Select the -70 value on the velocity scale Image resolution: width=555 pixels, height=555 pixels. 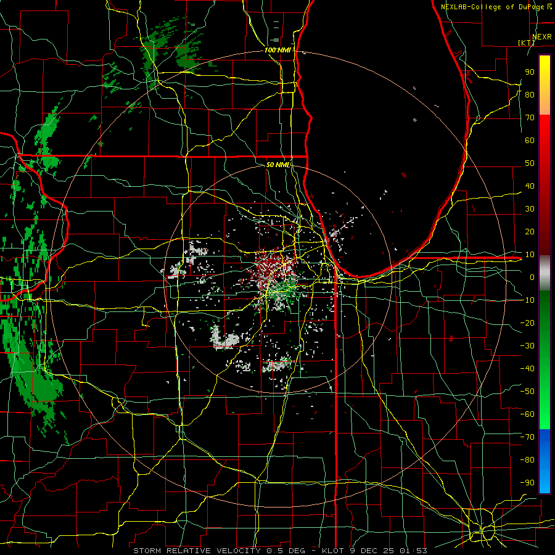pos(527,437)
